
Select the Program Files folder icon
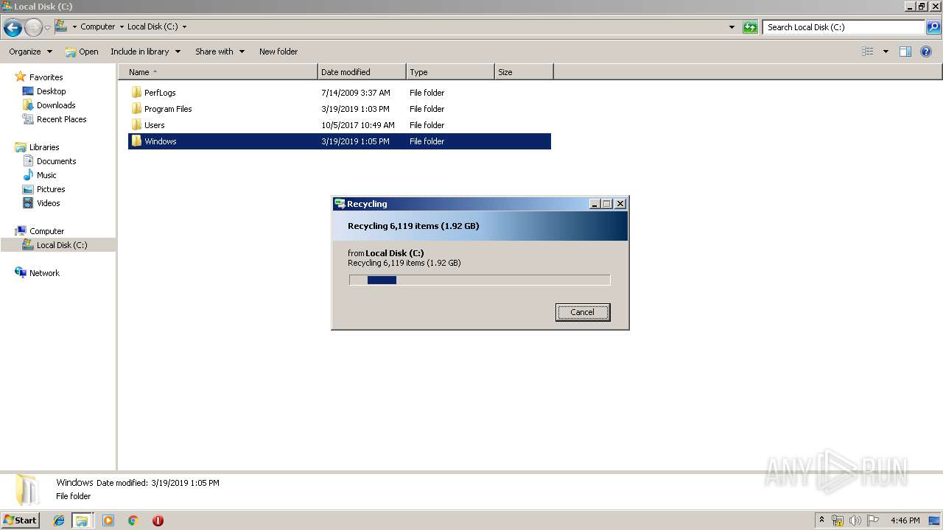click(x=136, y=109)
